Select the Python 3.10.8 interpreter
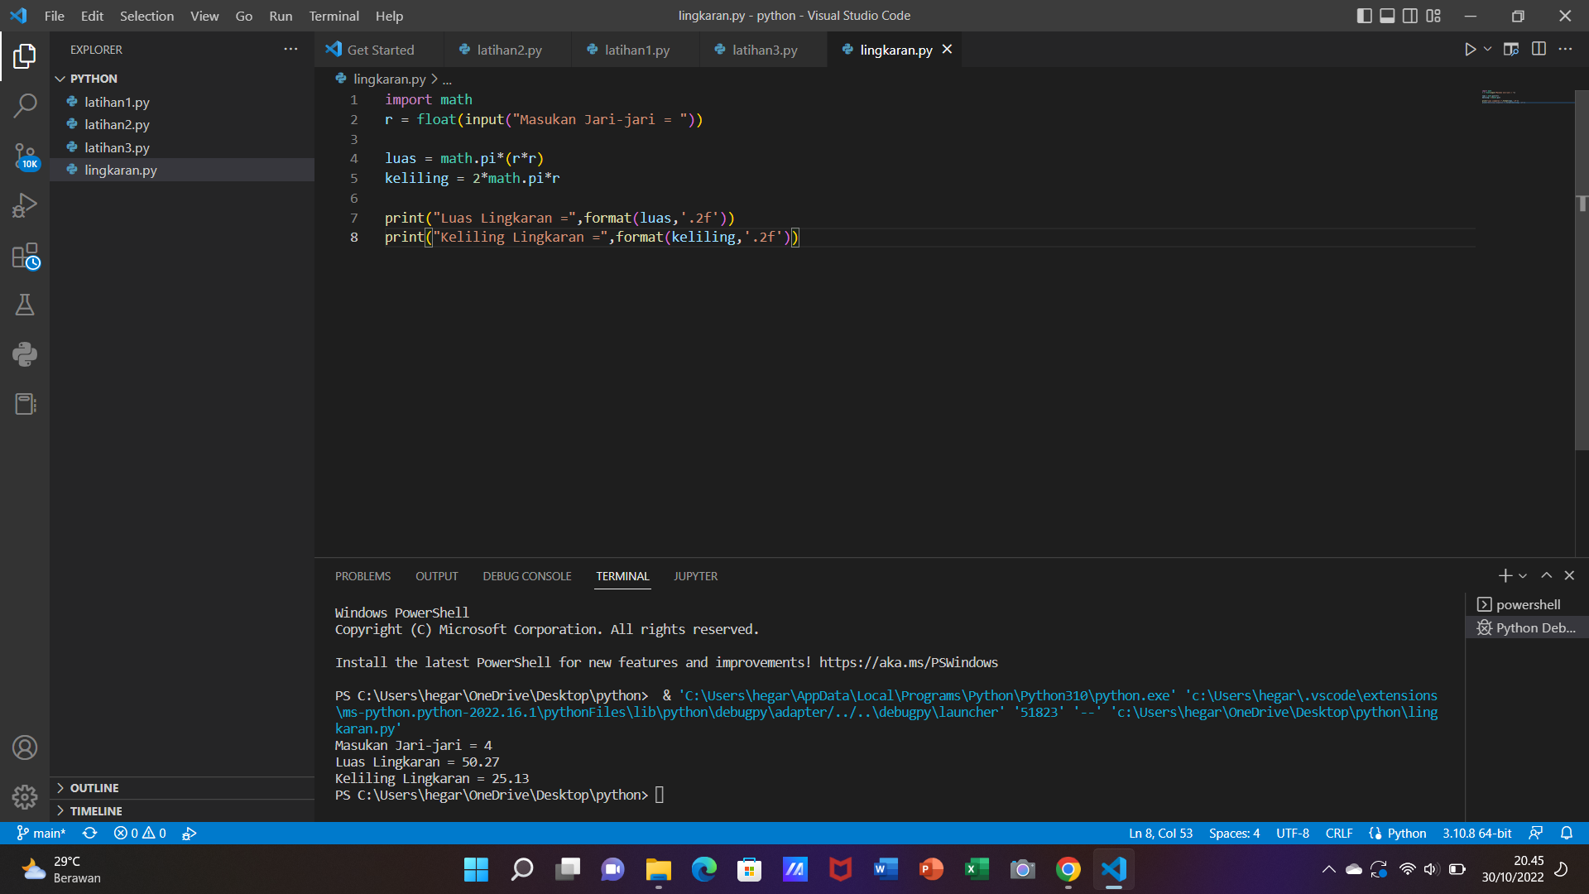1589x894 pixels. pyautogui.click(x=1476, y=834)
